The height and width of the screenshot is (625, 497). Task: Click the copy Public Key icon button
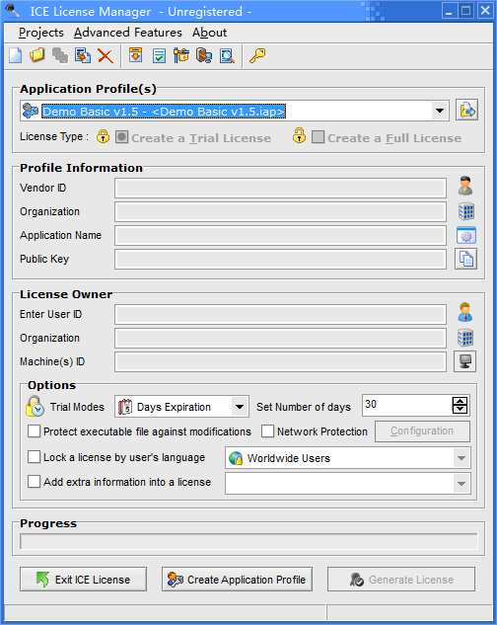[x=465, y=259]
